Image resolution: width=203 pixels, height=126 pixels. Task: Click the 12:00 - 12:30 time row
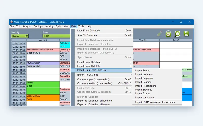(19, 77)
